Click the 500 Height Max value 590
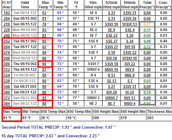Image resolution: width=172 pixels, height=140 pixels. (x=106, y=118)
